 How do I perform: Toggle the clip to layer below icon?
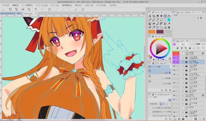click(x=178, y=48)
